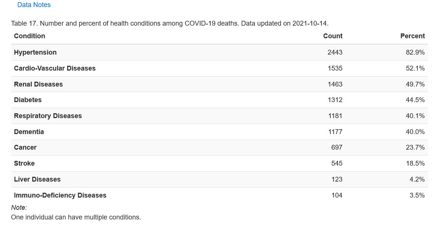The height and width of the screenshot is (228, 437).
Task: Click the note about multiple conditions
Action: [x=76, y=217]
